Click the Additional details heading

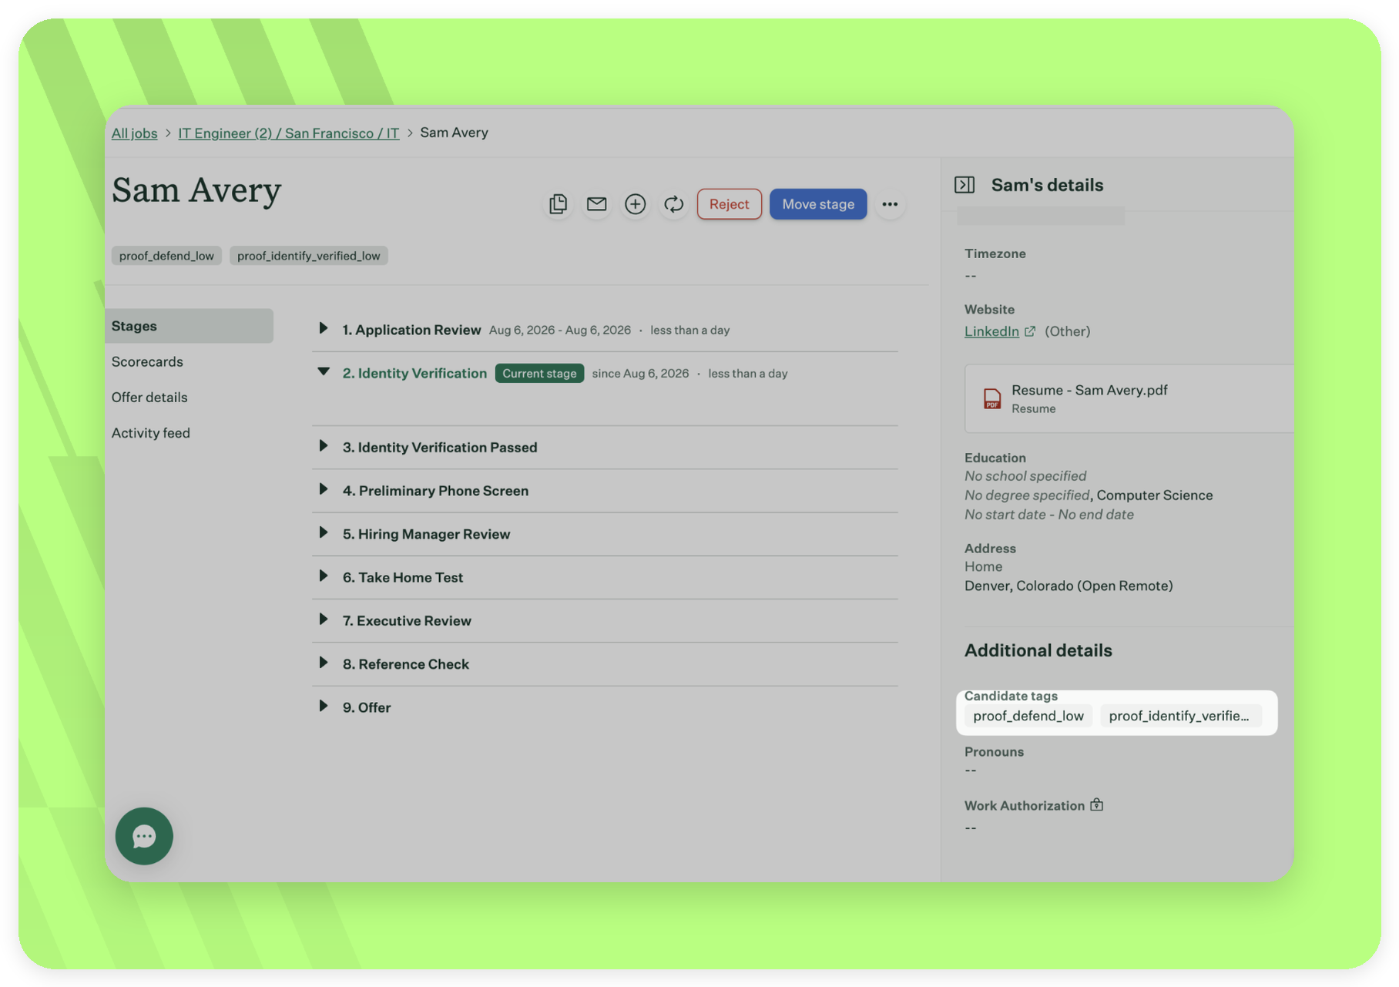pyautogui.click(x=1038, y=650)
